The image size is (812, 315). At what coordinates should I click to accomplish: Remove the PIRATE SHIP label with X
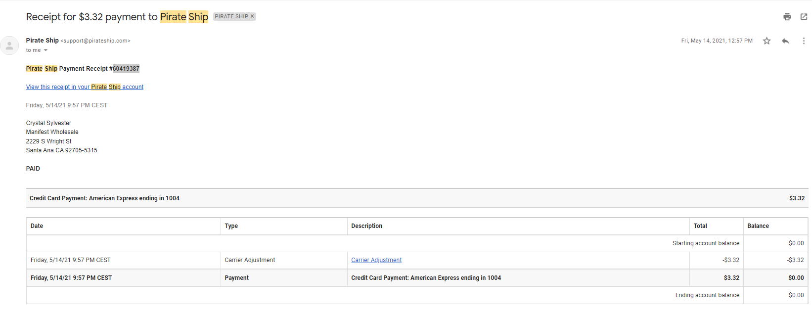(x=252, y=16)
